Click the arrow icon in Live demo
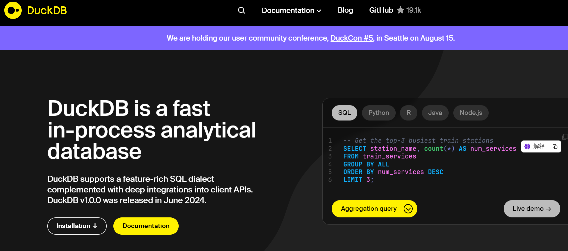This screenshot has width=568, height=251. coord(549,209)
